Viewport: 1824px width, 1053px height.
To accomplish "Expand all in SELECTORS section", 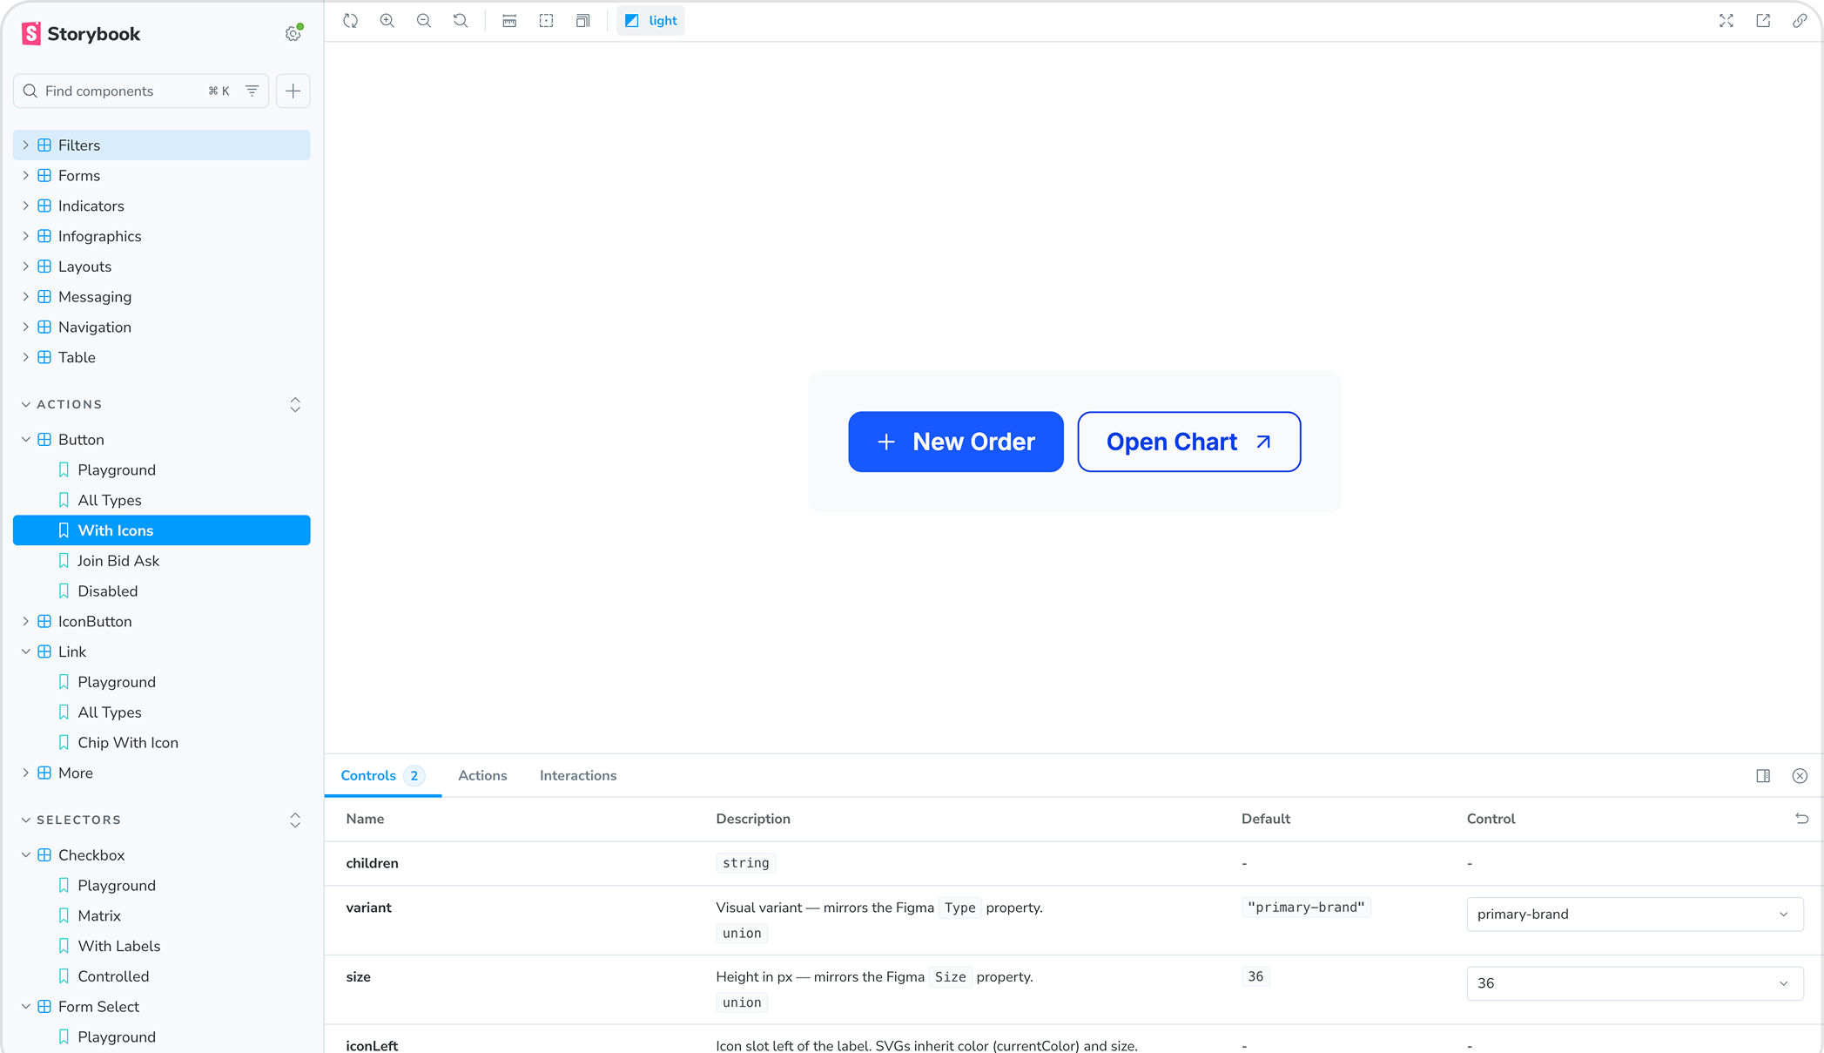I will coord(295,820).
